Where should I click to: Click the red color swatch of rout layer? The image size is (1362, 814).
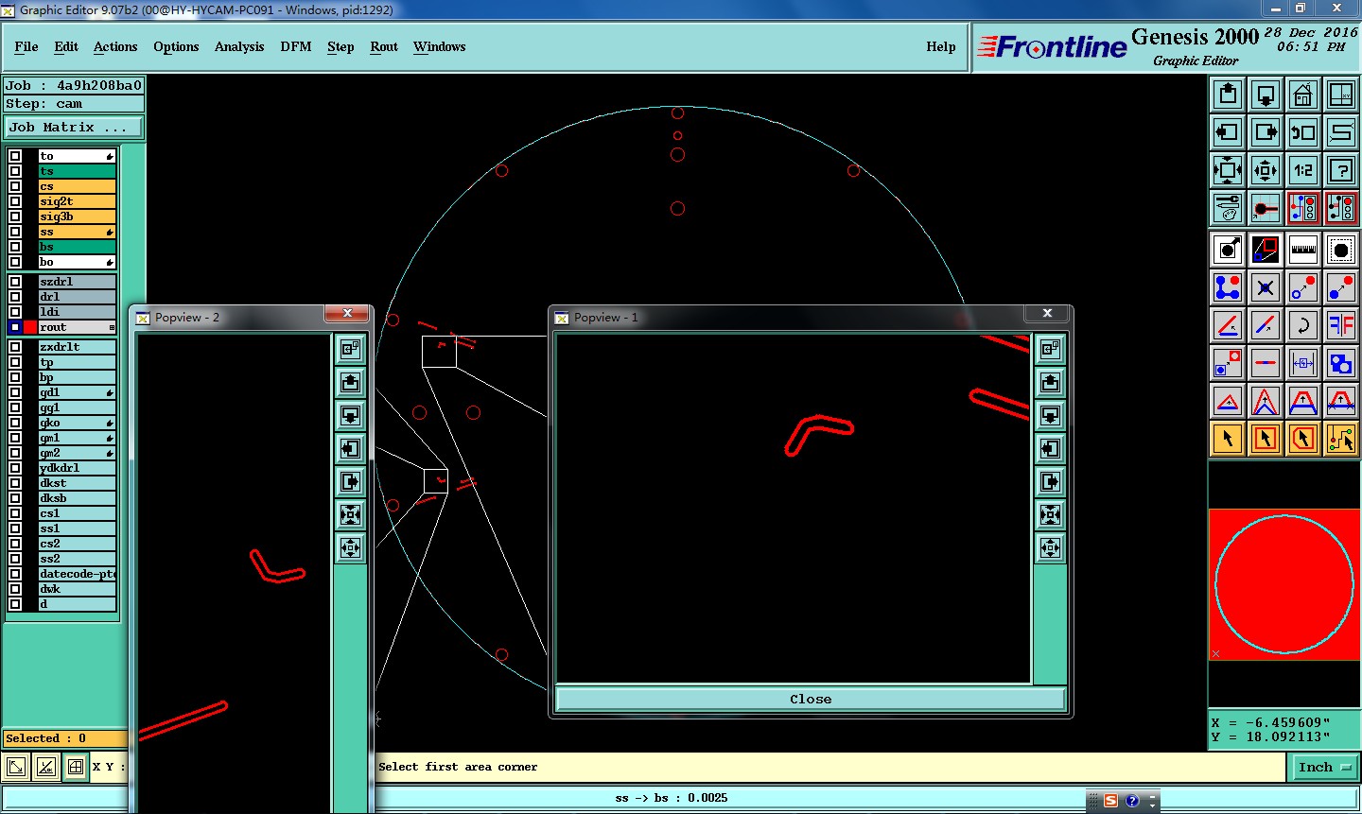tap(30, 327)
